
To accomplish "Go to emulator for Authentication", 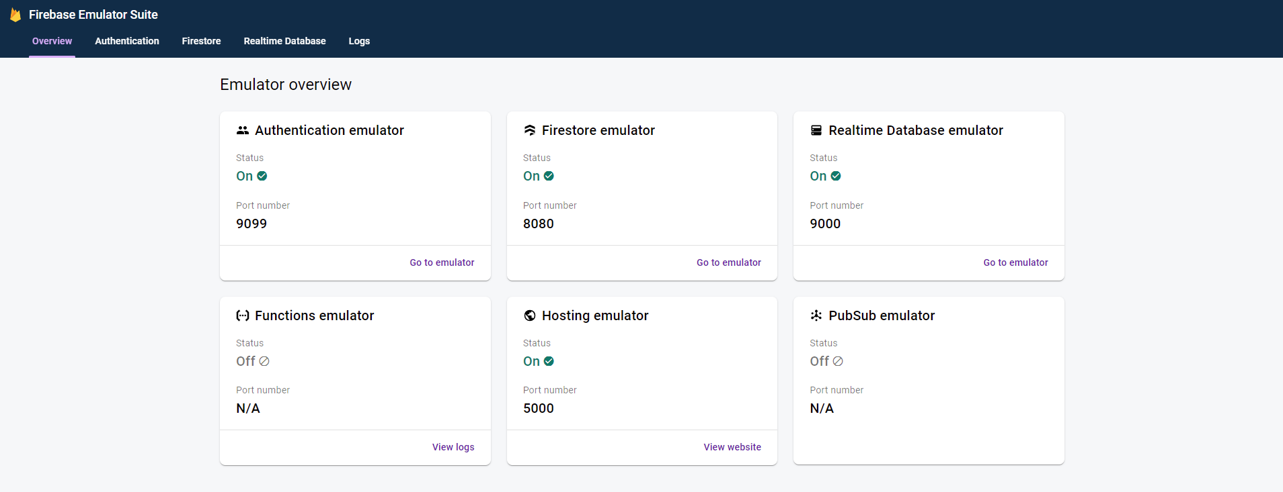I will pos(442,262).
